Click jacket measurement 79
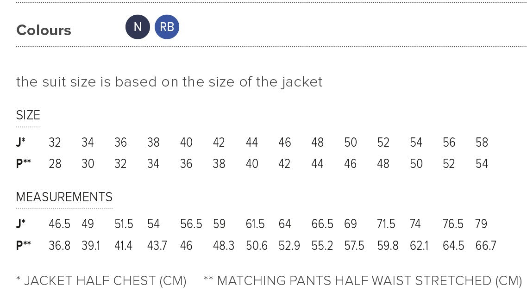Viewport: 527px width, 298px height. coord(481,224)
